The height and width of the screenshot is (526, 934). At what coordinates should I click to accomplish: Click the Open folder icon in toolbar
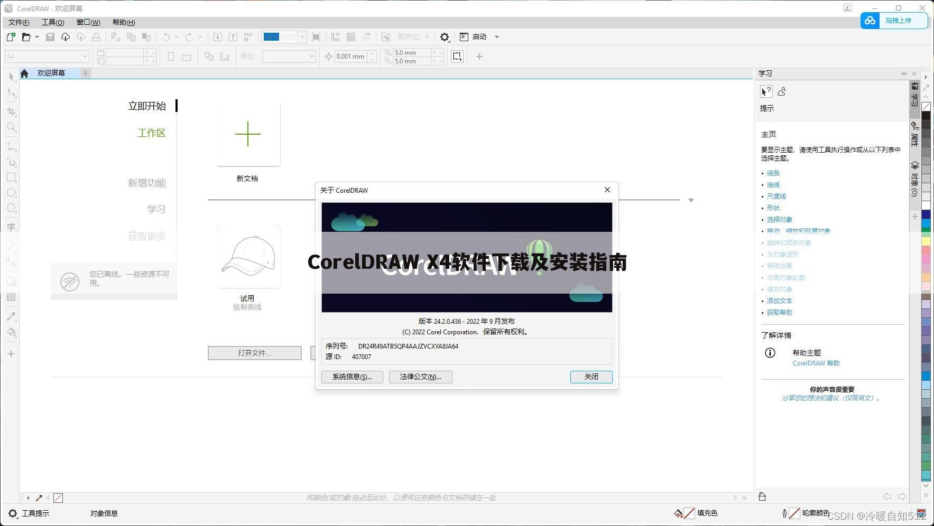[26, 37]
